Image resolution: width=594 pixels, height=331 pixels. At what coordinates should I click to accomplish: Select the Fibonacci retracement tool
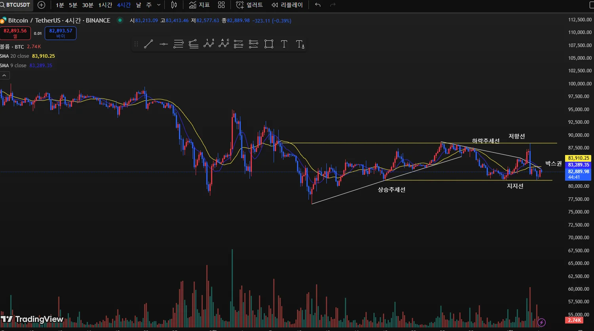click(239, 44)
